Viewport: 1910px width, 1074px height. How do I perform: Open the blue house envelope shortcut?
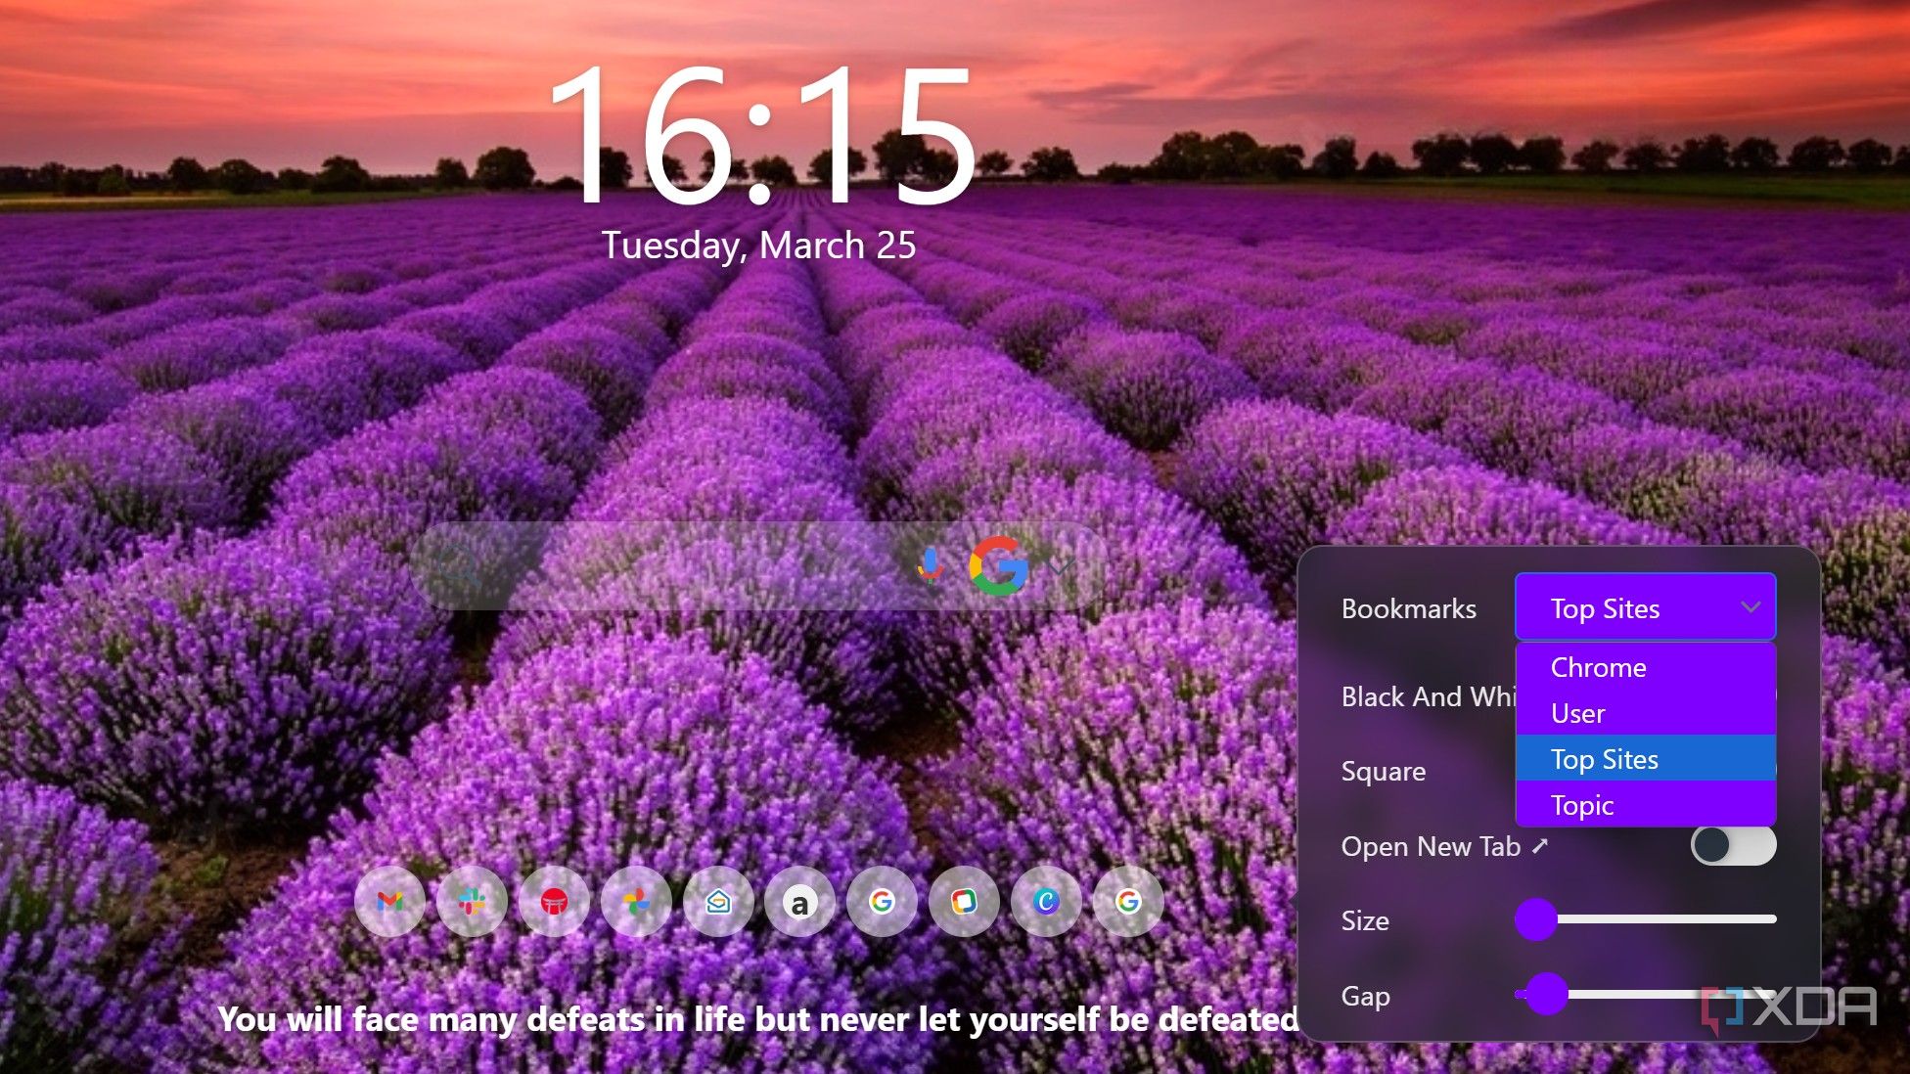[x=718, y=901]
